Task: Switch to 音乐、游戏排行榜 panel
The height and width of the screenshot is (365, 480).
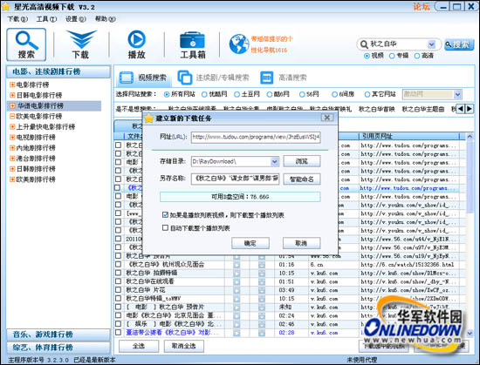Action: point(58,335)
